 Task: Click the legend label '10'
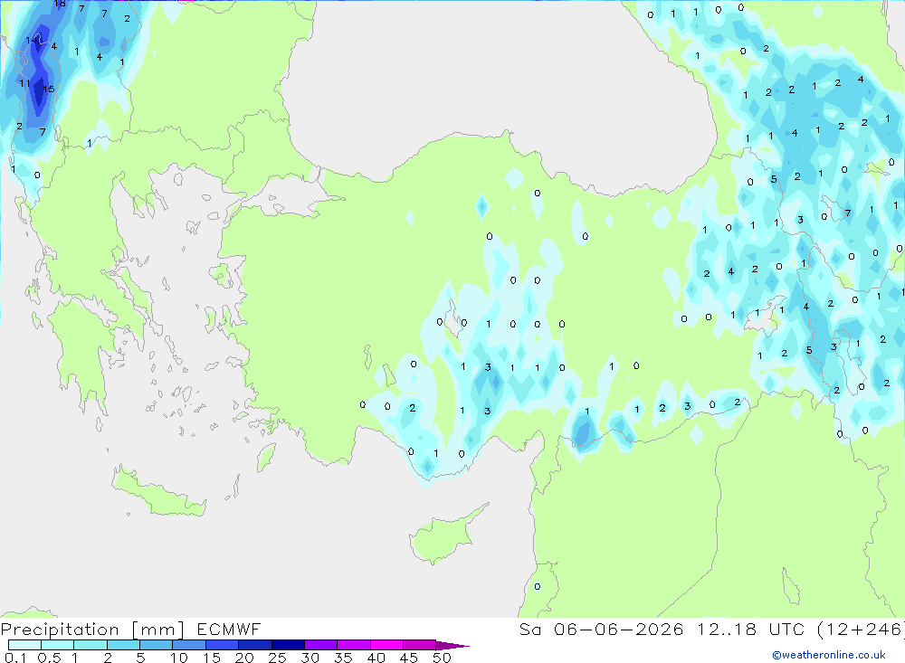pos(179,658)
